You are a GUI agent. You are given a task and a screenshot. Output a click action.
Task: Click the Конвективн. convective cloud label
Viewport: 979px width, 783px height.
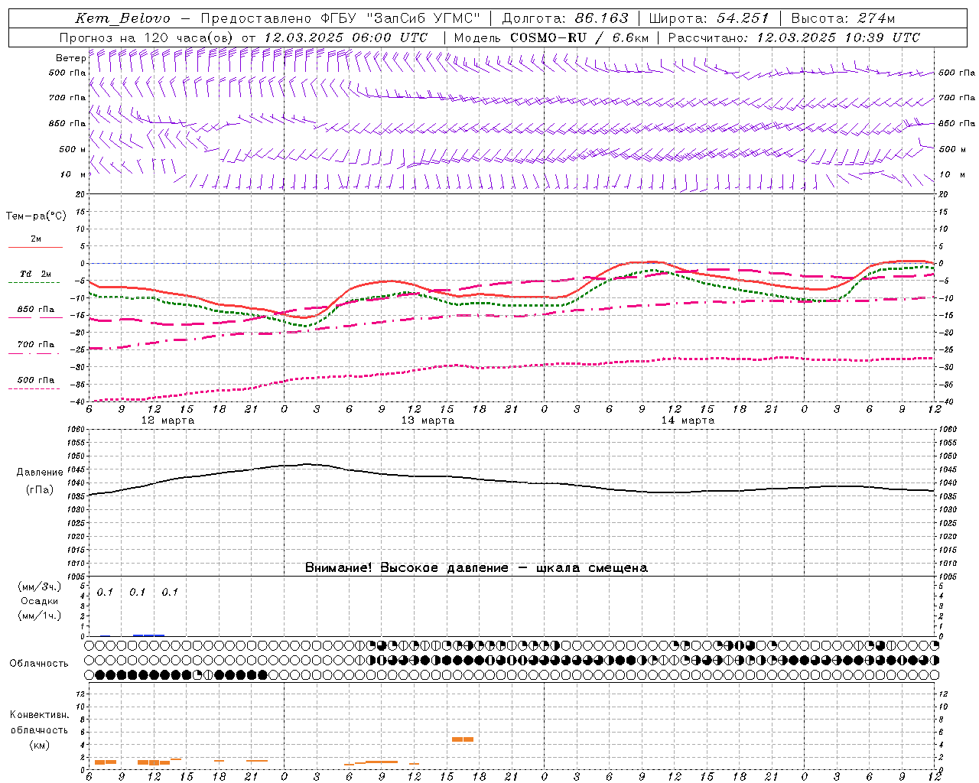pos(39,715)
